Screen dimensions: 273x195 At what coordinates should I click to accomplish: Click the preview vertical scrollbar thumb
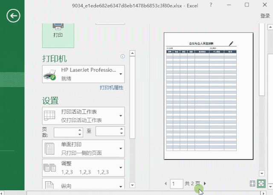point(262,60)
